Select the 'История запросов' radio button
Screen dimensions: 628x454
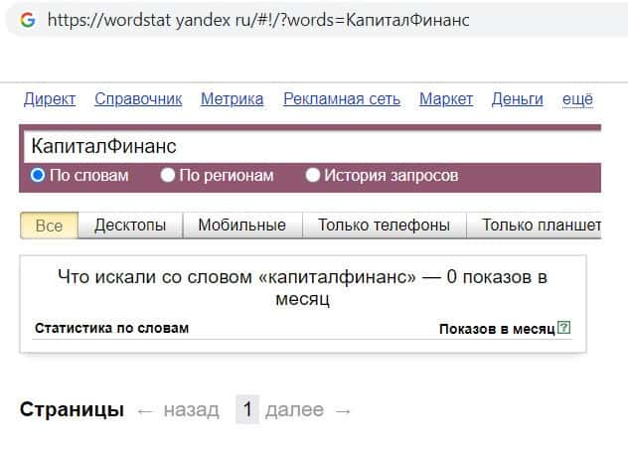[313, 176]
